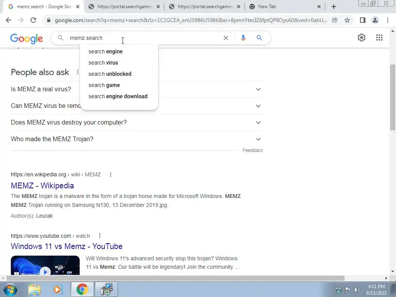Start voice search with microphone

[243, 38]
